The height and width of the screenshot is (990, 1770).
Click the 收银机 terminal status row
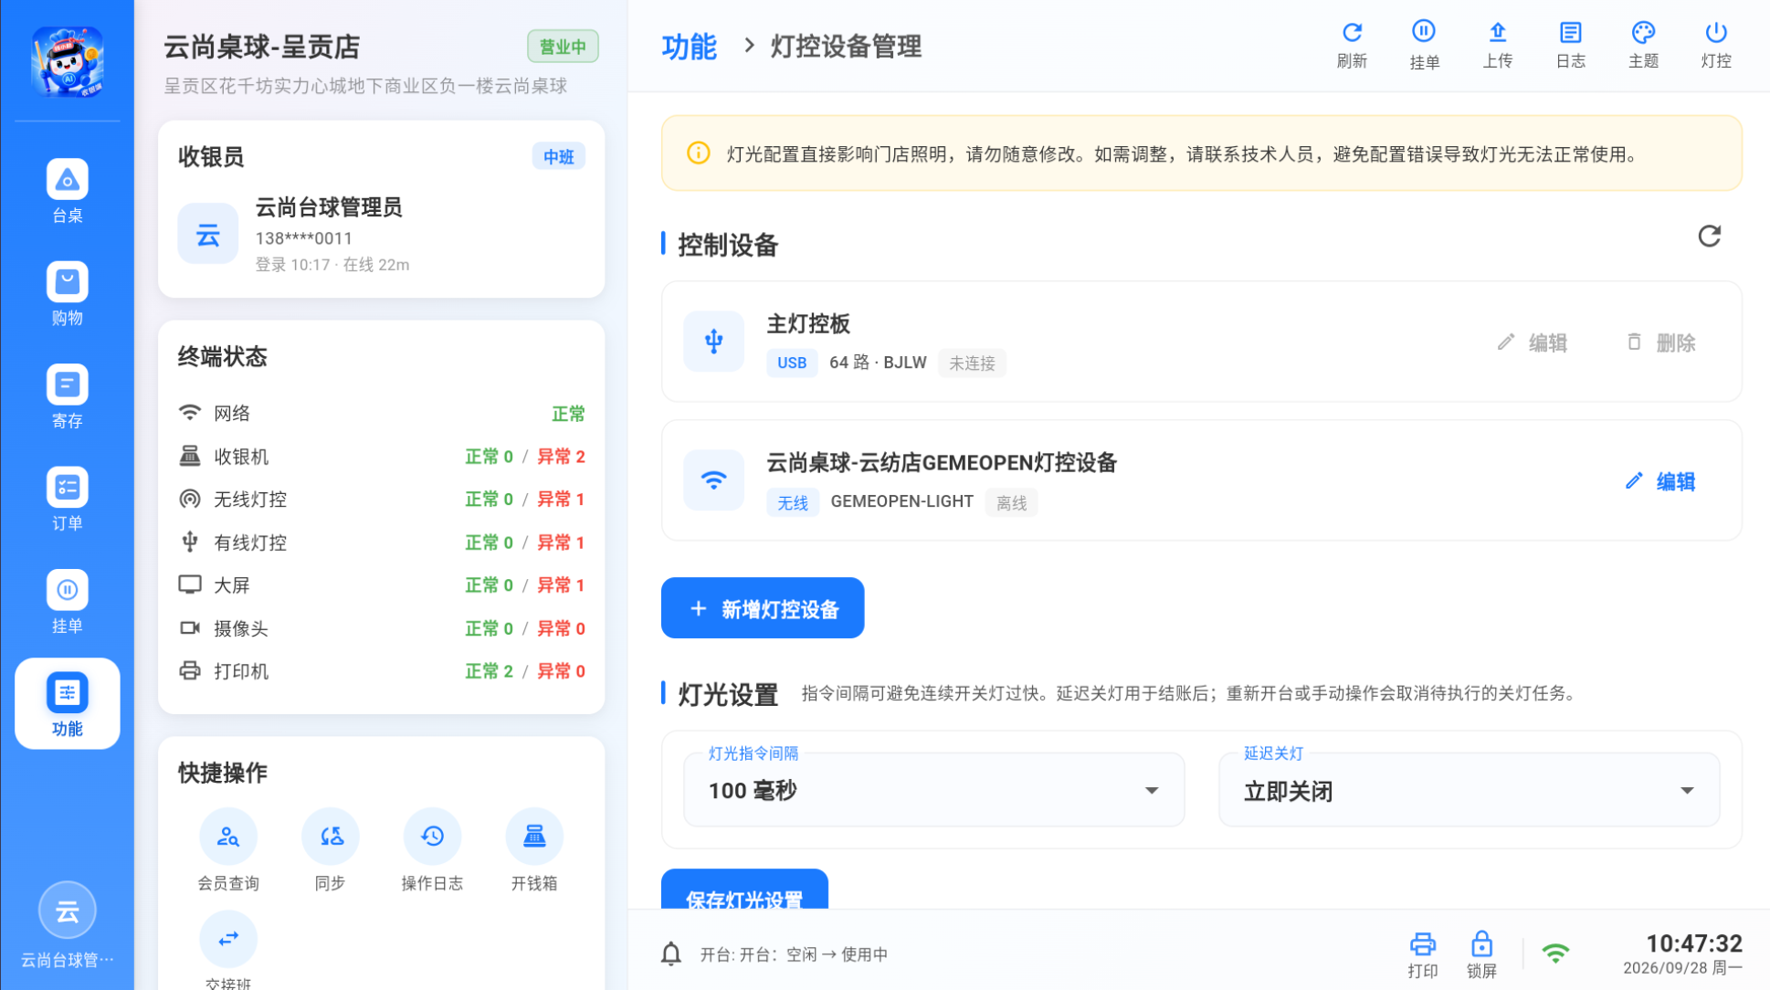[382, 457]
